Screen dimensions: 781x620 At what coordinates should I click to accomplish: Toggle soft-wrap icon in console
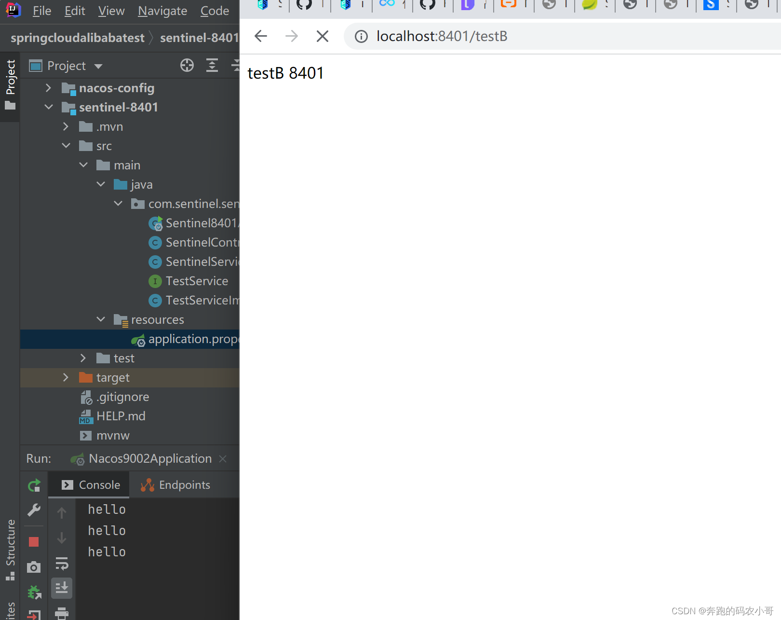62,563
